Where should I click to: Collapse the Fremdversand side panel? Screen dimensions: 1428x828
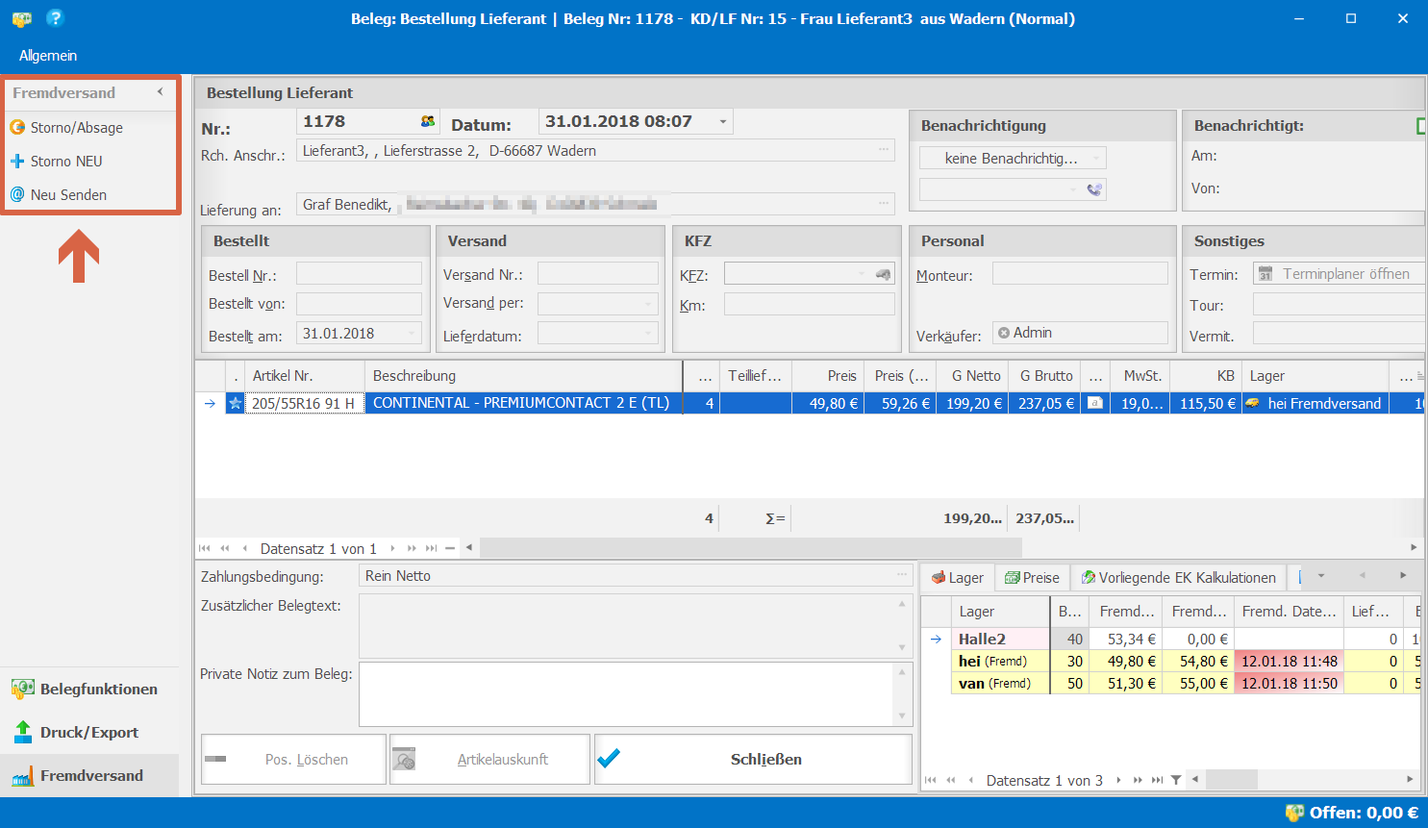click(x=161, y=92)
